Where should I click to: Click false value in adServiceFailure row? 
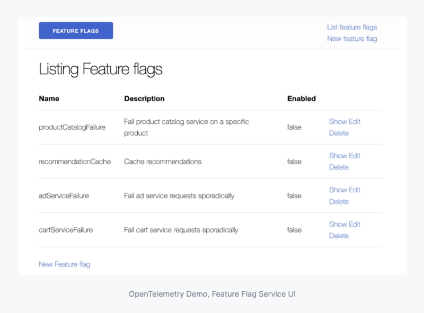(x=294, y=196)
